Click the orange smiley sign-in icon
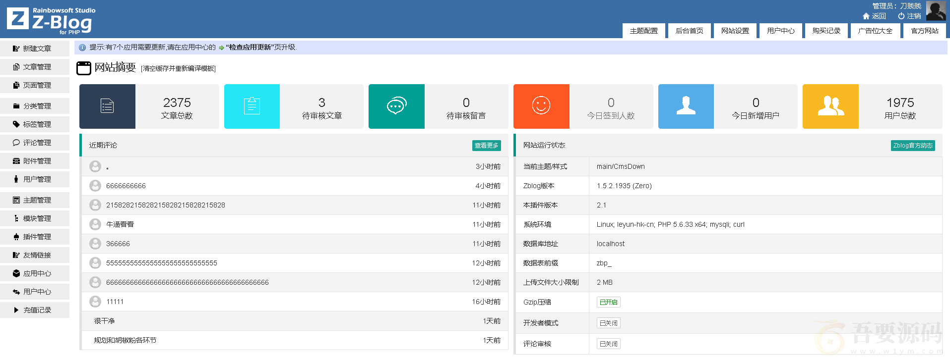 (541, 106)
